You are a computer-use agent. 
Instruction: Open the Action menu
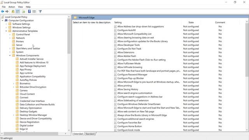click(x=12, y=7)
